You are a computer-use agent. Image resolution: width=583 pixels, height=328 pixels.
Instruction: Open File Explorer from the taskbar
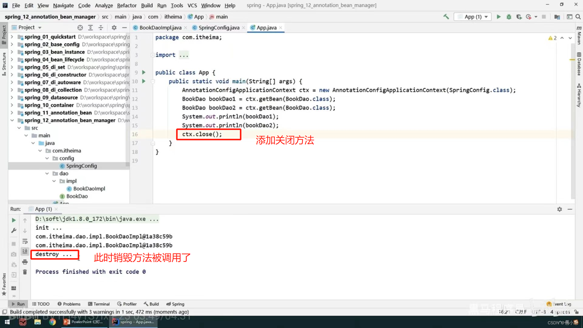37,322
